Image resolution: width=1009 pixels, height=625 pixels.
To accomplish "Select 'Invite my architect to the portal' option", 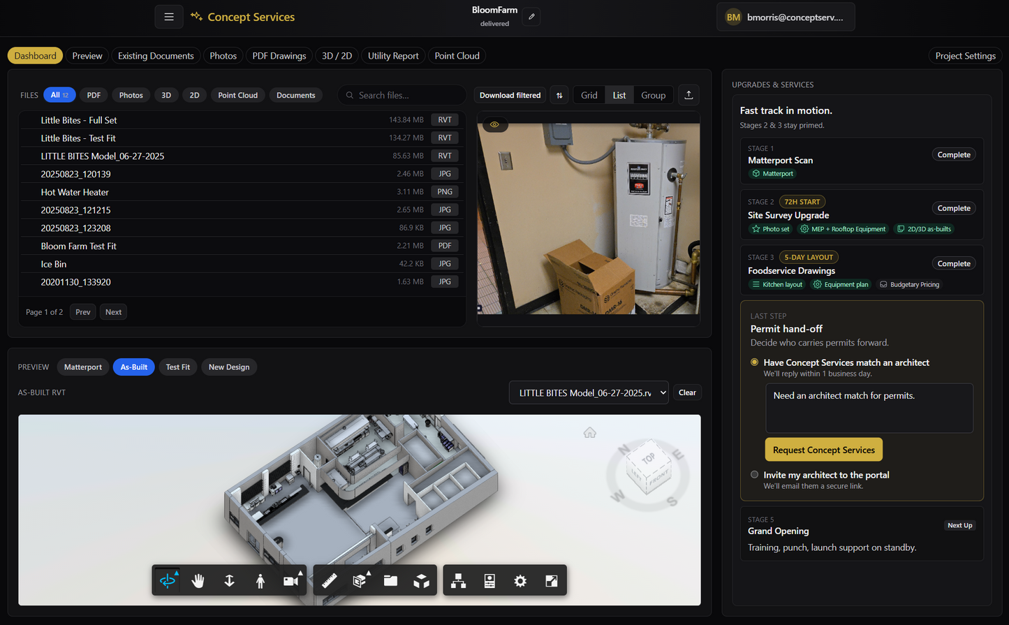I will coord(754,475).
